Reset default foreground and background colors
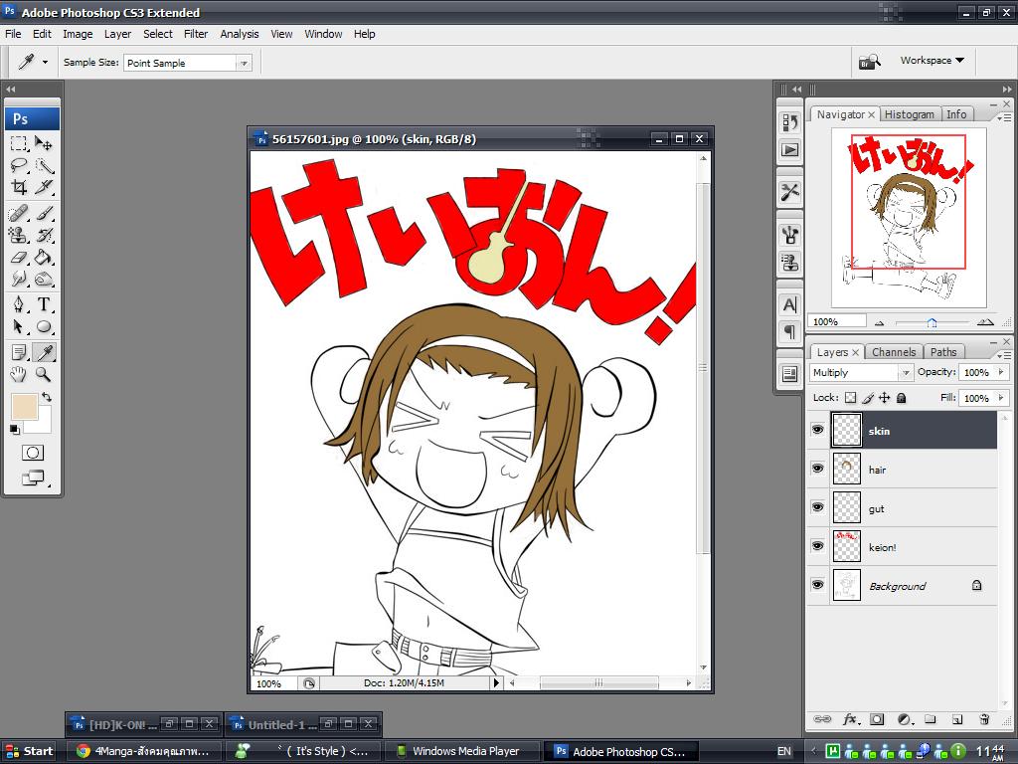The image size is (1018, 764). [x=14, y=428]
